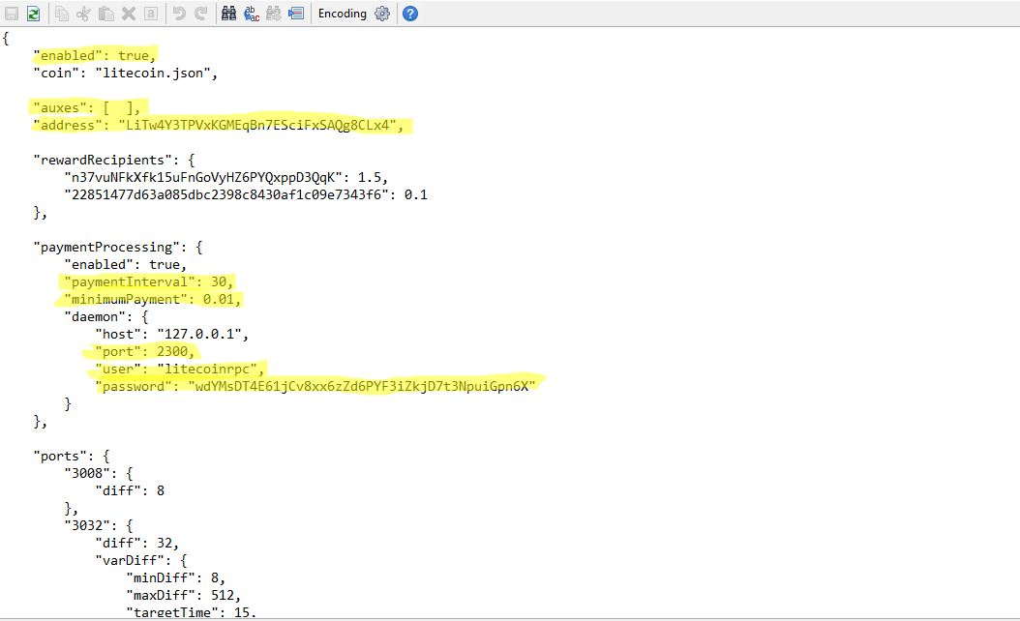Click the highlighted "password" line
The width and height of the screenshot is (1020, 621).
315,386
